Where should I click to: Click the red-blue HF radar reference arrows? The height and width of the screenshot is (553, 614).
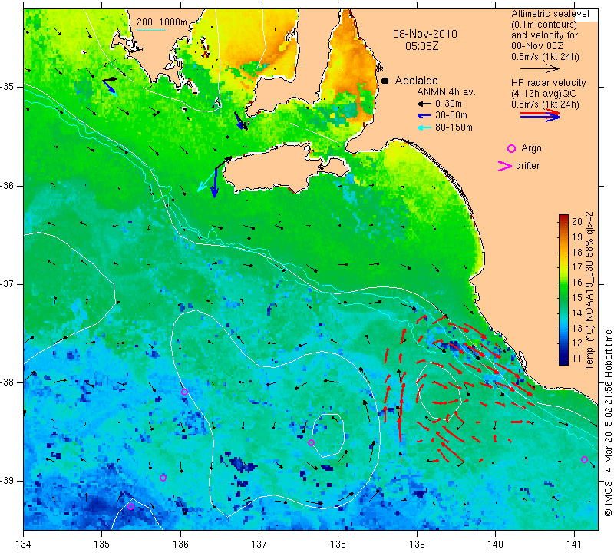coord(540,115)
